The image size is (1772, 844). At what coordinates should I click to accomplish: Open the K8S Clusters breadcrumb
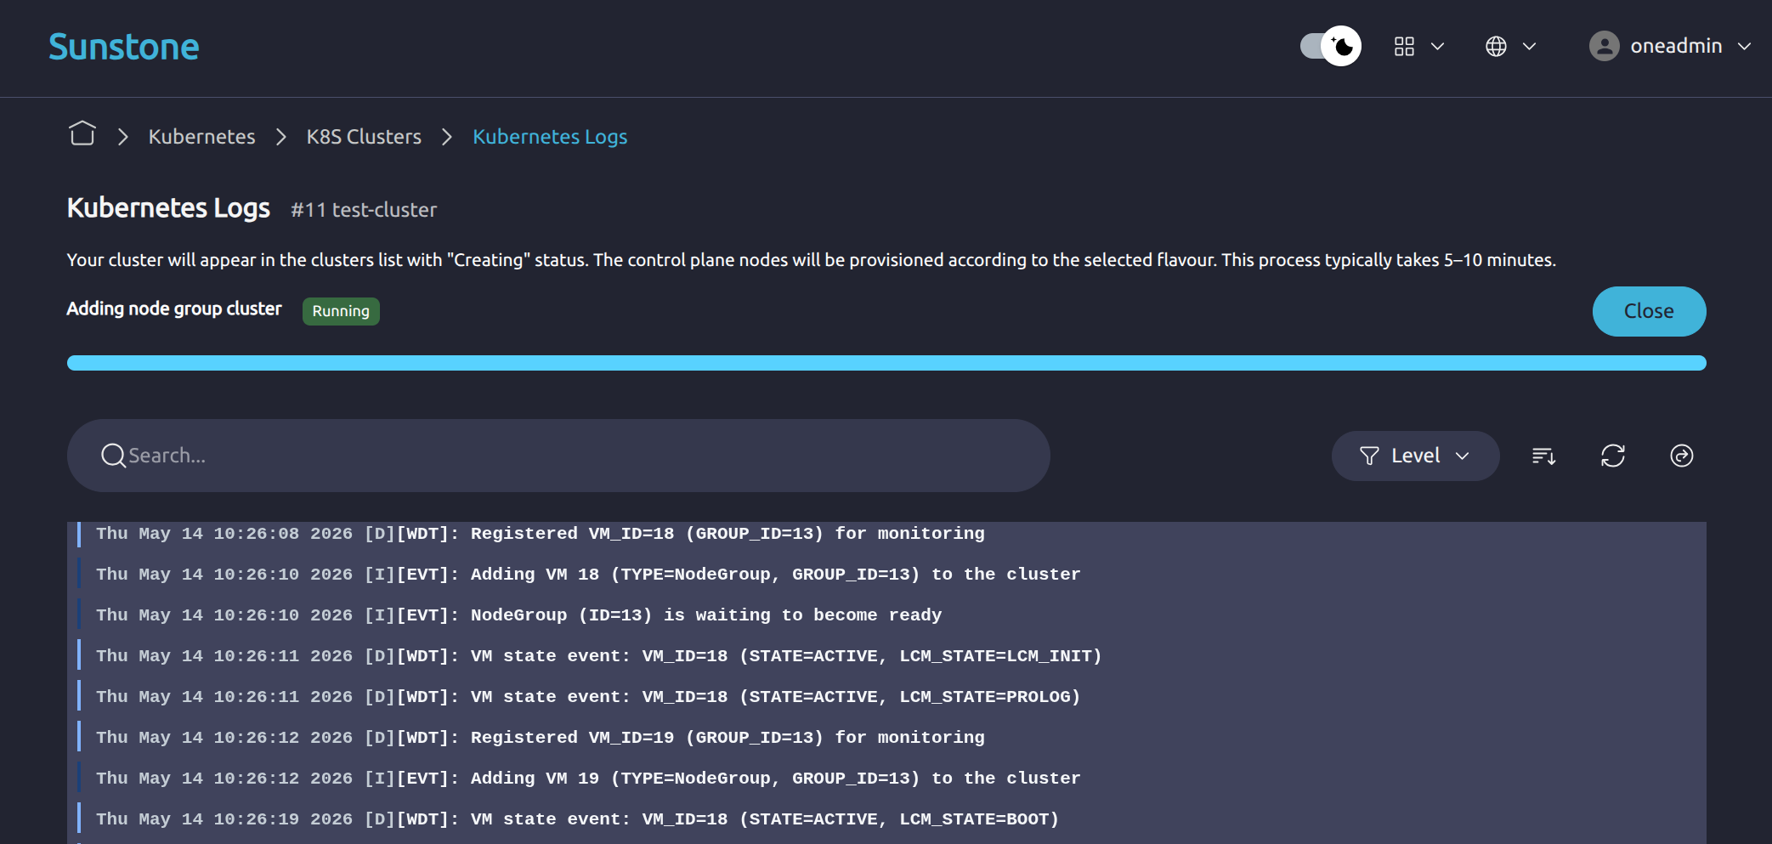pos(364,137)
